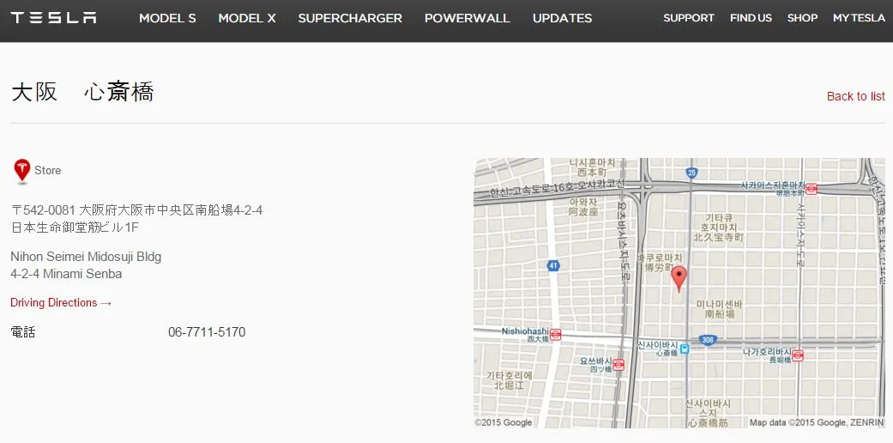Screen dimensions: 893x443
Task: Click the 心斎橋 station blue icon on map
Action: [685, 349]
